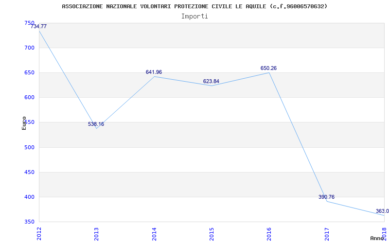This screenshot has height=243, width=389.
Task: Click the 2012 x-axis label
Action: click(x=39, y=234)
